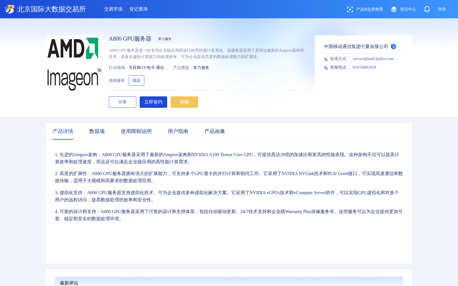This screenshot has height=286, width=458.
Task: Open the 登记查询 menu
Action: point(139,9)
